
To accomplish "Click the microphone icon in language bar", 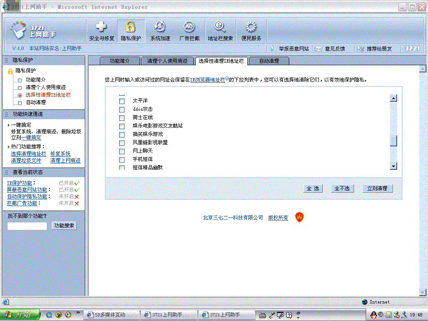I will tap(272, 315).
